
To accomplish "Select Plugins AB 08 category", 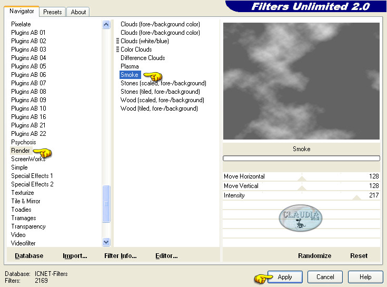I will [28, 92].
